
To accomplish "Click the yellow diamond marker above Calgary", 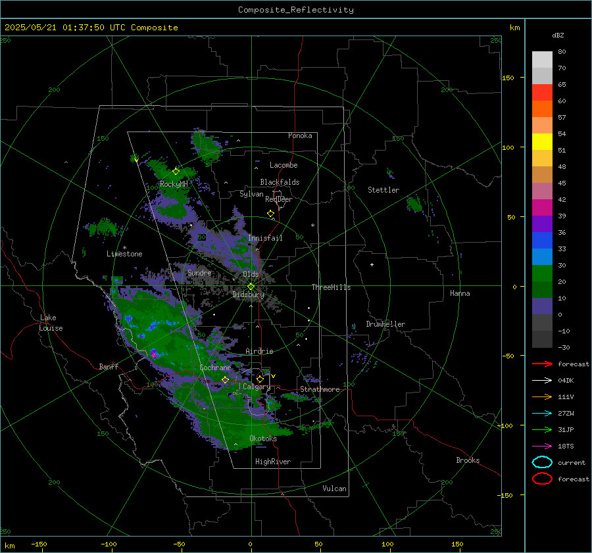I will (260, 379).
